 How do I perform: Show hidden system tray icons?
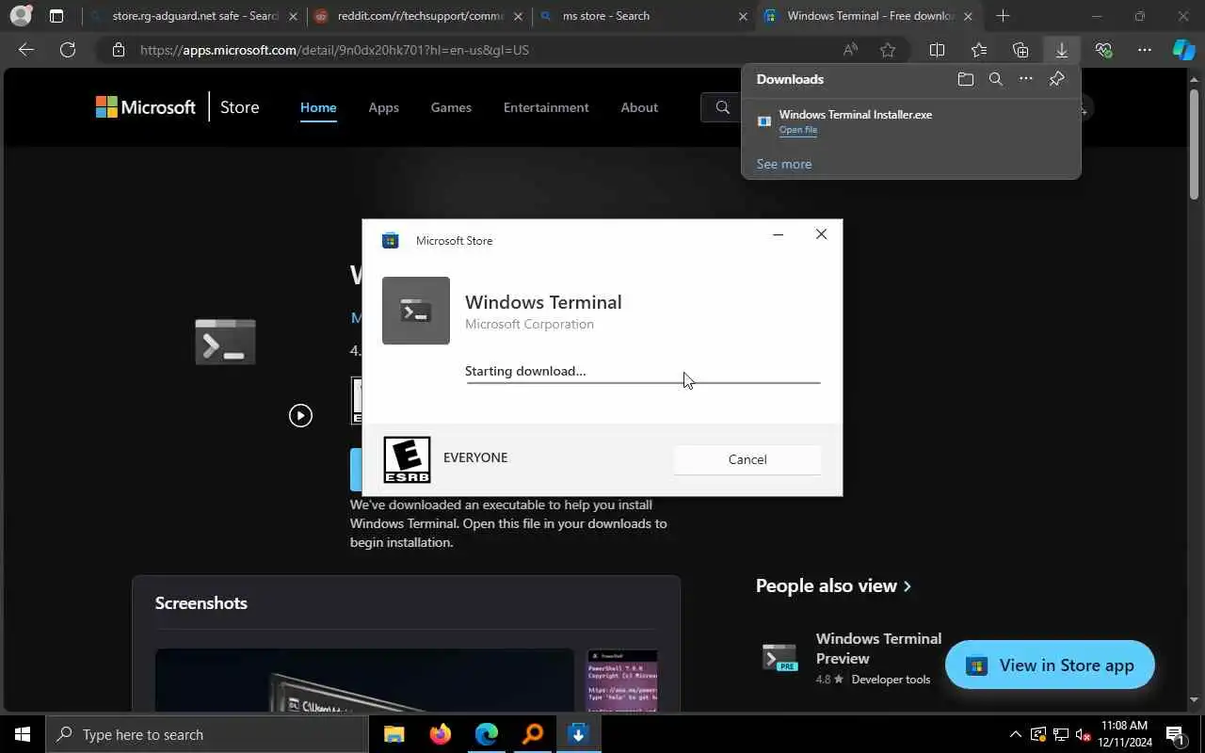1015,734
